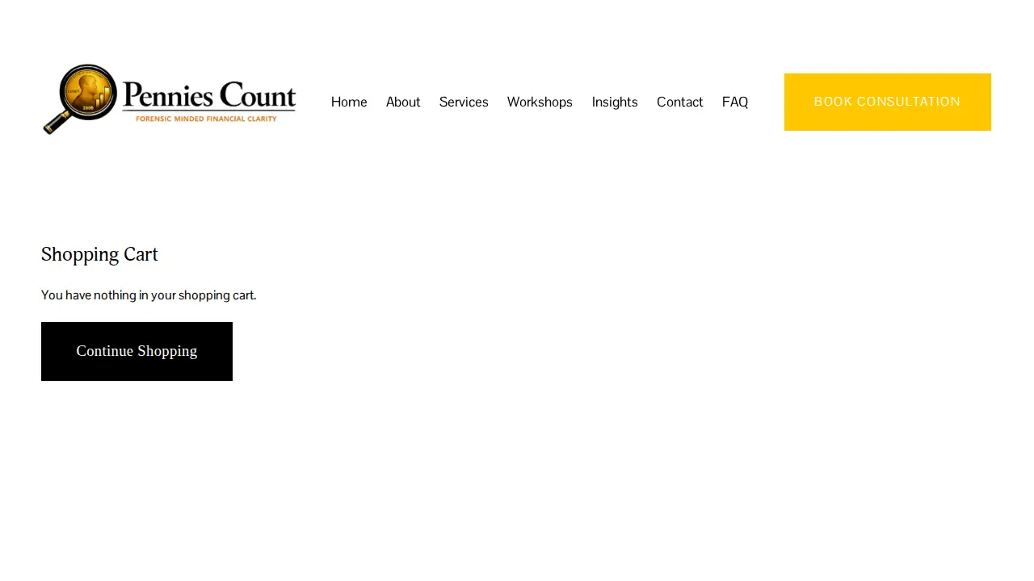The width and height of the screenshot is (1034, 581).
Task: Open the Insights page link
Action: [615, 102]
